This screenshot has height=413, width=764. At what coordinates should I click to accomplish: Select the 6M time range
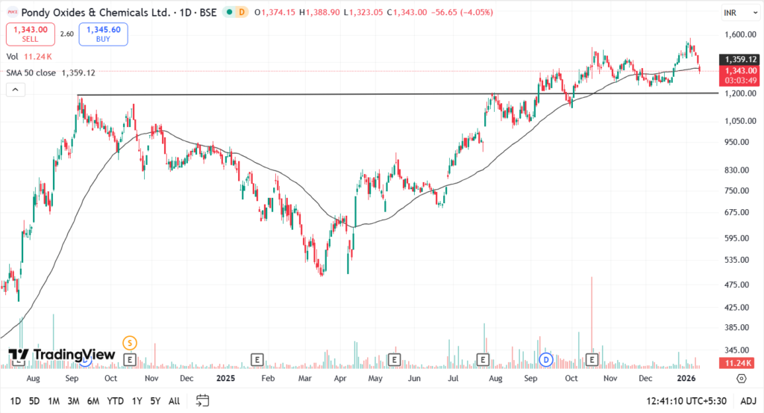93,400
